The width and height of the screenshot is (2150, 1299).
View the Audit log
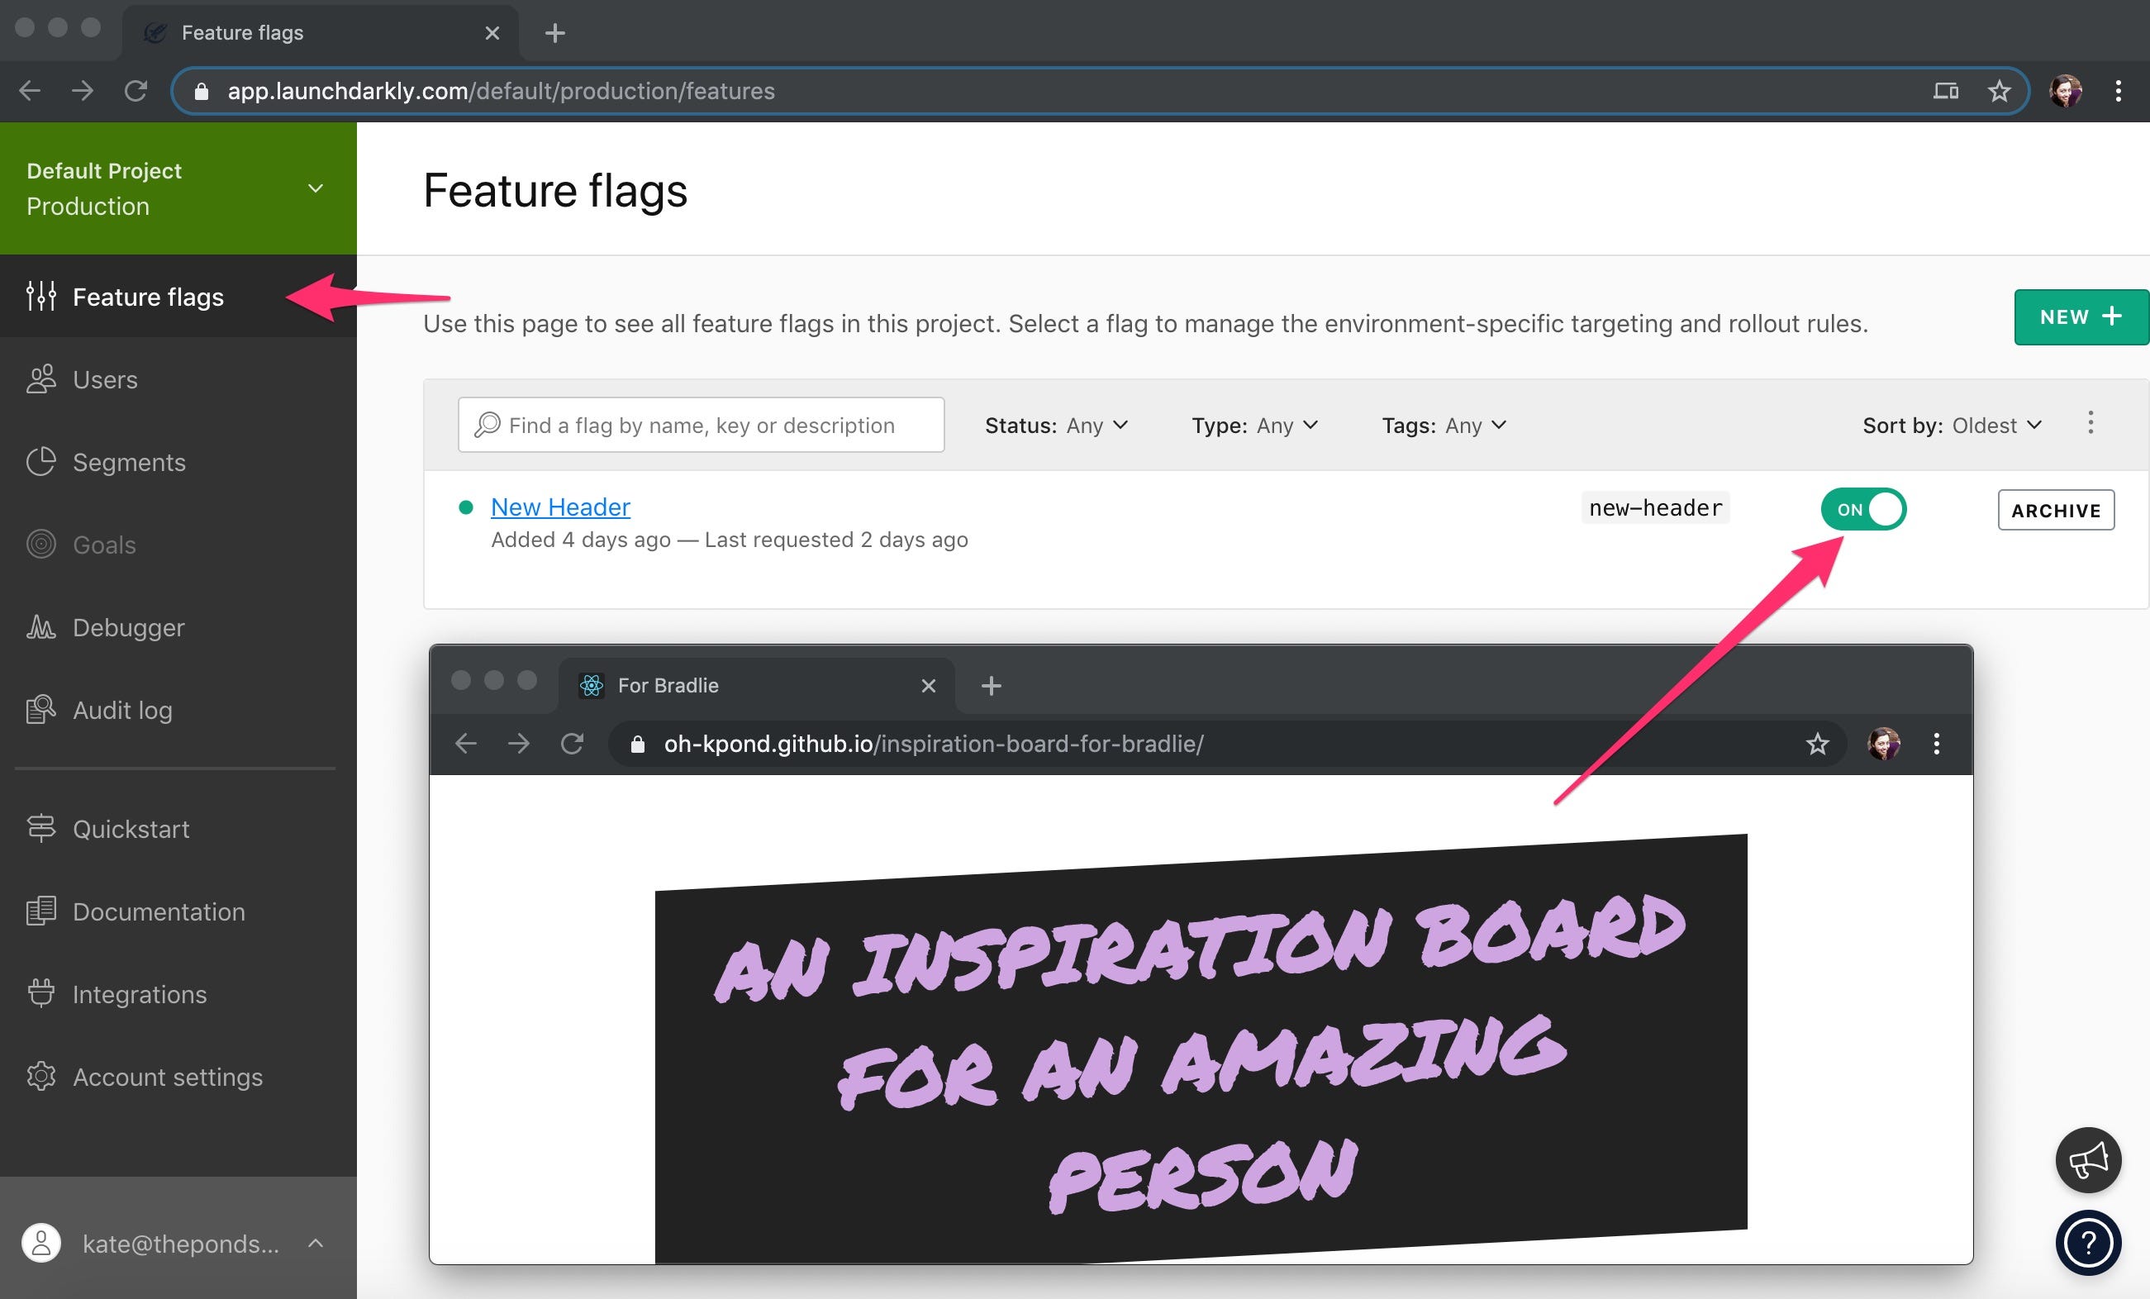122,709
